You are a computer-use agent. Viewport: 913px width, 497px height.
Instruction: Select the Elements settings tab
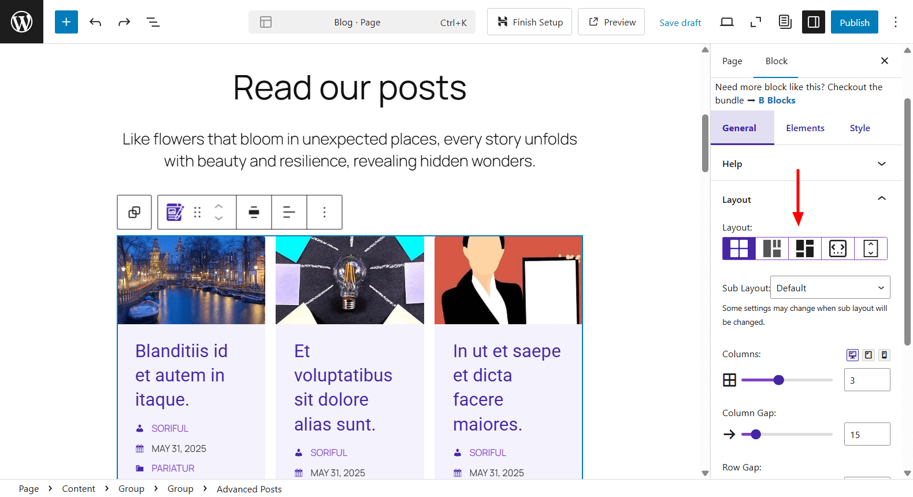pyautogui.click(x=805, y=128)
